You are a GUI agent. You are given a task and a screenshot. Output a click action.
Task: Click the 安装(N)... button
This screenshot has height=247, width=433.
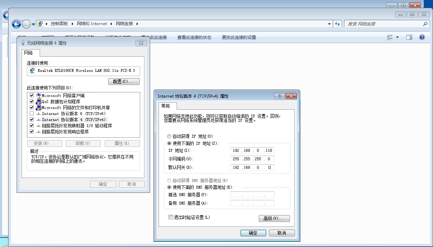[45, 143]
